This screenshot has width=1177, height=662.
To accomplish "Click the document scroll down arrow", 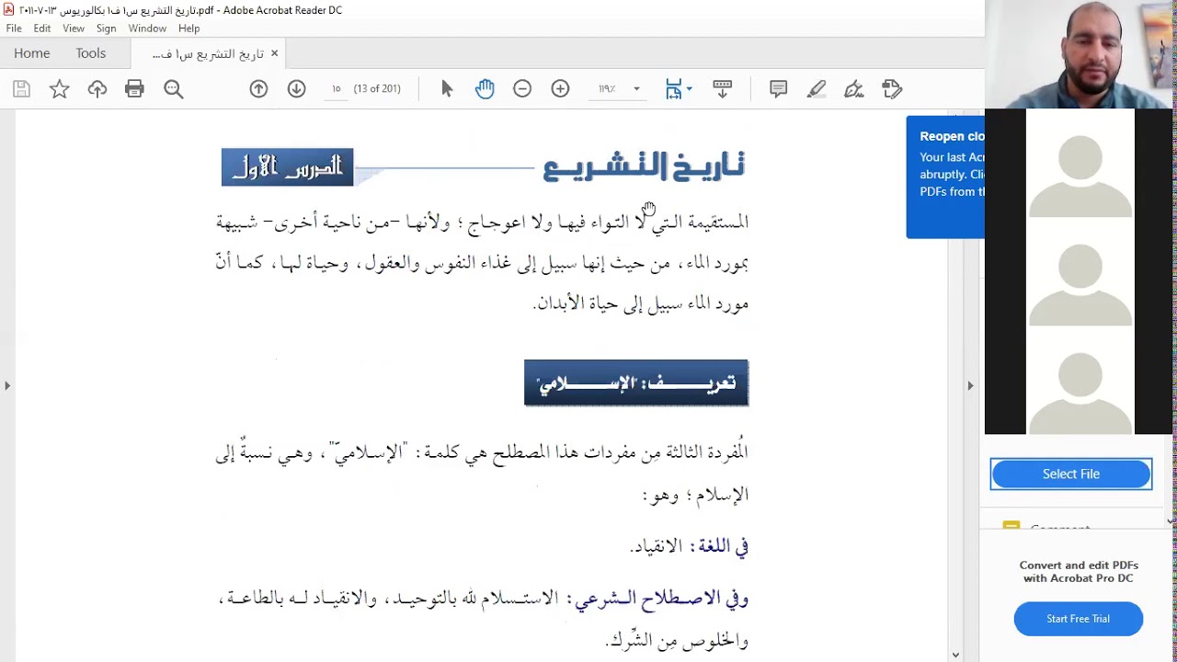I will click(x=955, y=656).
